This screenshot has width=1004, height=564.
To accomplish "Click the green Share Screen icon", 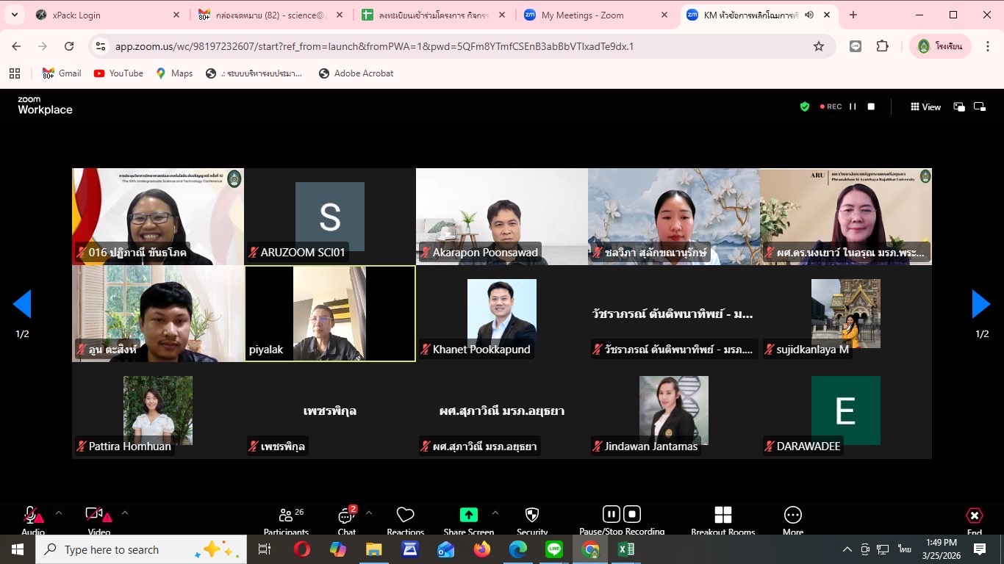I will (468, 515).
